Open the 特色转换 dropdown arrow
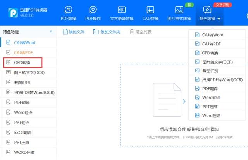Viewport: 248px width, 160px height. [219, 19]
